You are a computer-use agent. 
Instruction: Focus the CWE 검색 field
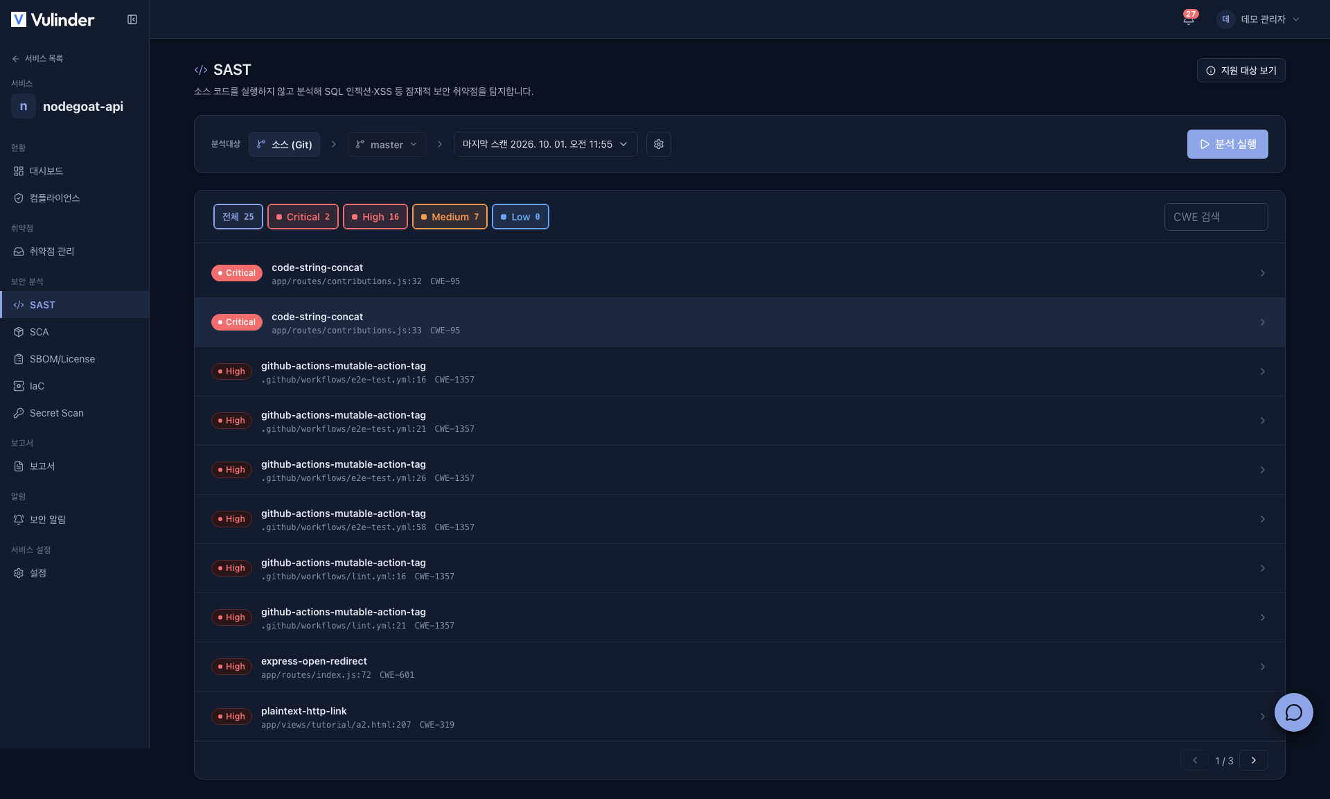(x=1216, y=217)
